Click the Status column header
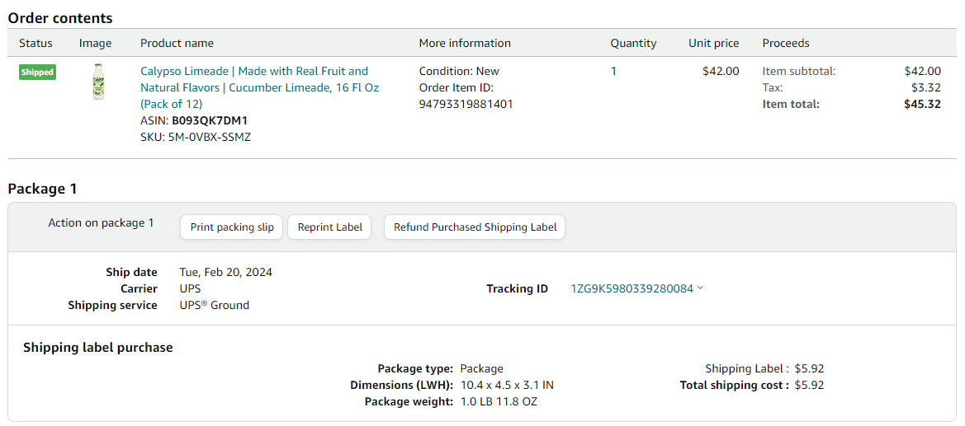The image size is (965, 426). click(35, 43)
